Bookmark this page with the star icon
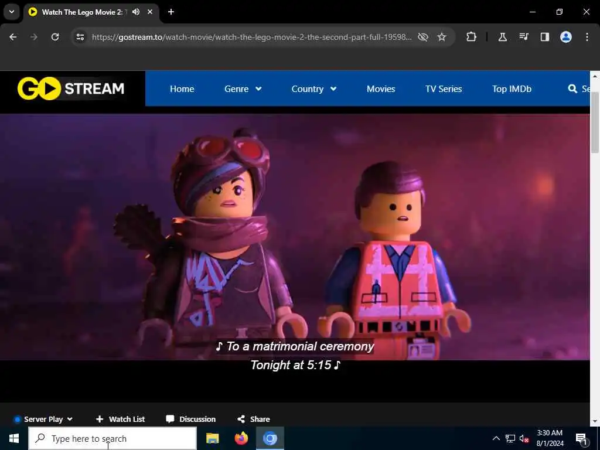This screenshot has height=450, width=600. point(442,37)
